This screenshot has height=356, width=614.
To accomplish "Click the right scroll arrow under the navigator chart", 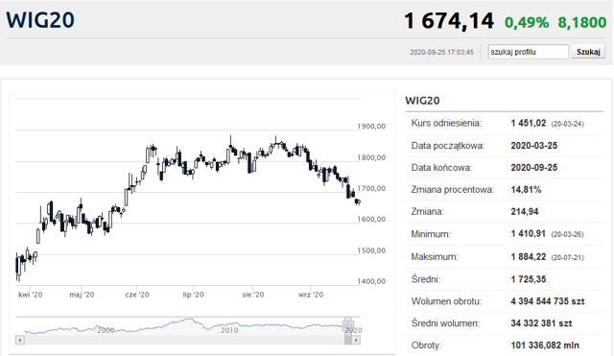I will tap(356, 340).
